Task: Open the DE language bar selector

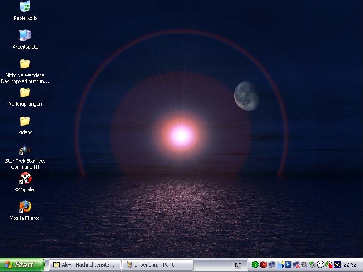Action: point(238,265)
